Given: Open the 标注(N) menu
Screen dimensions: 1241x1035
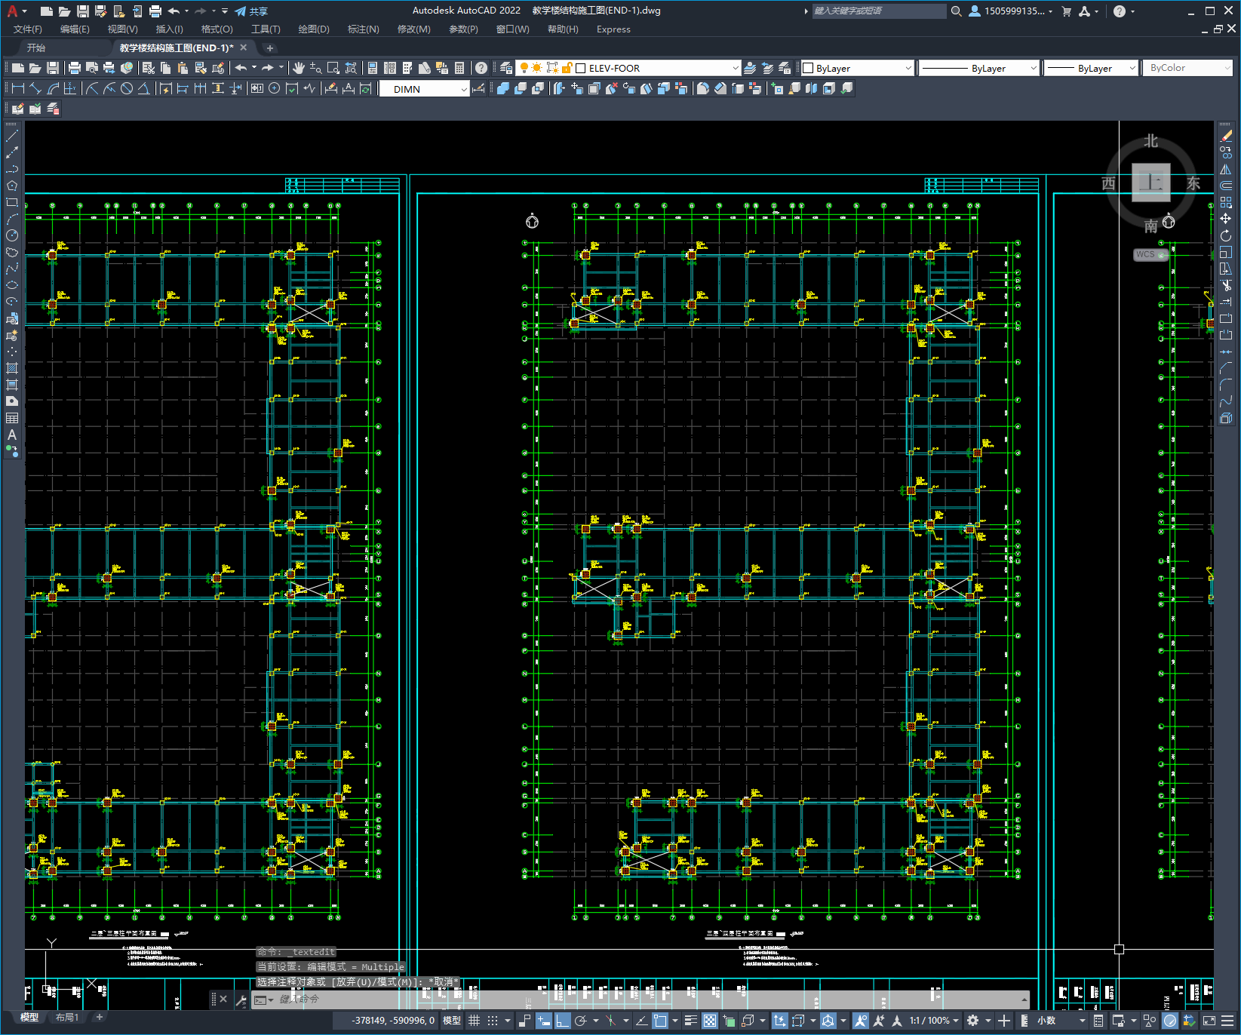Looking at the screenshot, I should click(363, 29).
